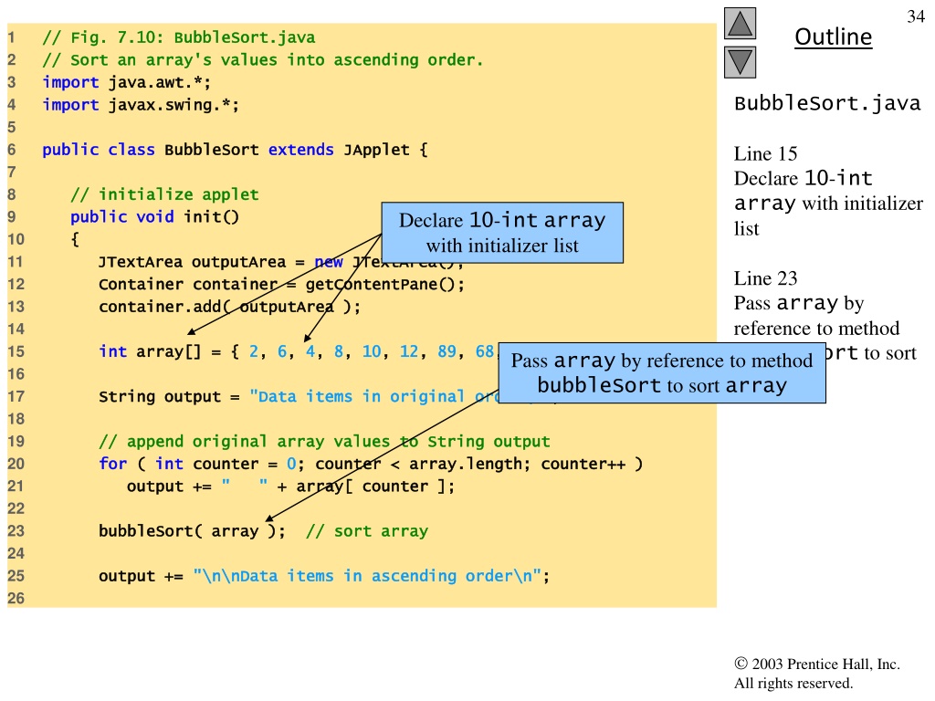Click the '// append original array values' comment
935x701 pixels.
pos(324,442)
